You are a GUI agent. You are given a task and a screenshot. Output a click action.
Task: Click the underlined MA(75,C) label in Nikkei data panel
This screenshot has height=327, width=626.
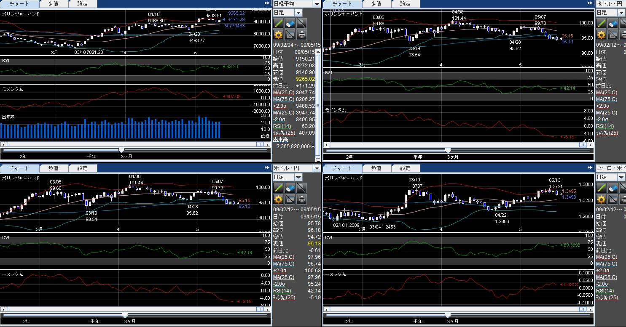[x=282, y=99]
